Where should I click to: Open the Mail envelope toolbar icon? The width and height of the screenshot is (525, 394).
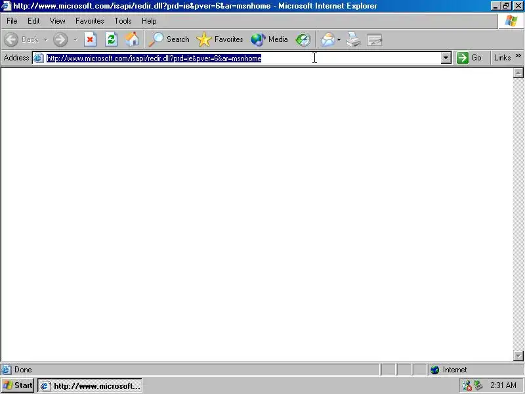pos(327,39)
